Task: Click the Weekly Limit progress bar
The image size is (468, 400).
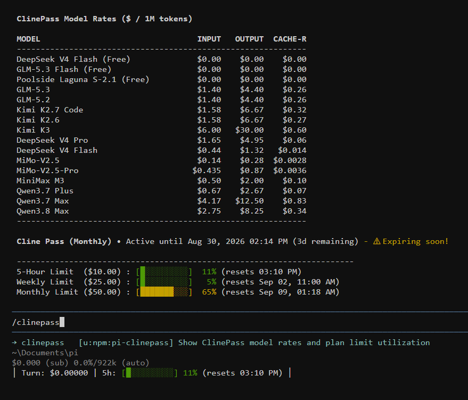Action: click(x=164, y=282)
